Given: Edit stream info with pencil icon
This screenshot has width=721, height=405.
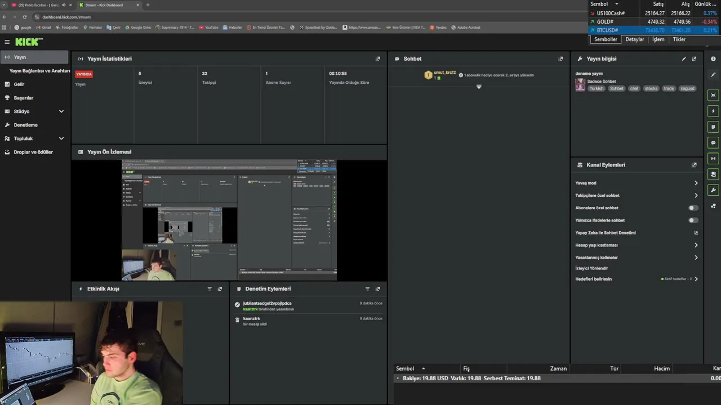Looking at the screenshot, I should point(684,58).
